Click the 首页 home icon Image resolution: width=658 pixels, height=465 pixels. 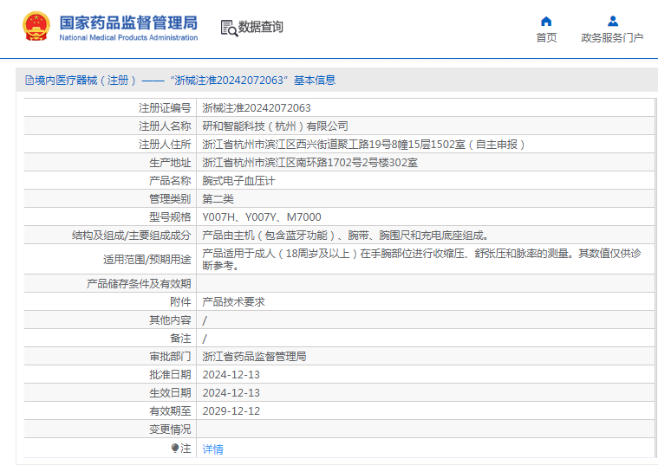coord(546,21)
